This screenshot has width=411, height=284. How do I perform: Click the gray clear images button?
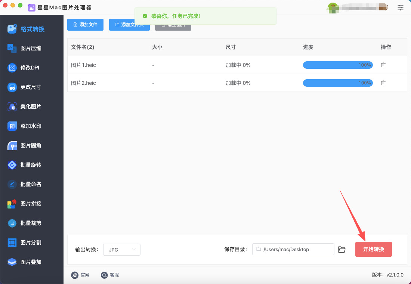click(173, 26)
